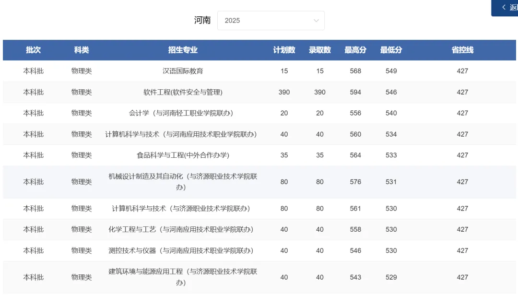Click lowest score 529 for 建筑环境
This screenshot has height=295, width=518.
click(391, 277)
